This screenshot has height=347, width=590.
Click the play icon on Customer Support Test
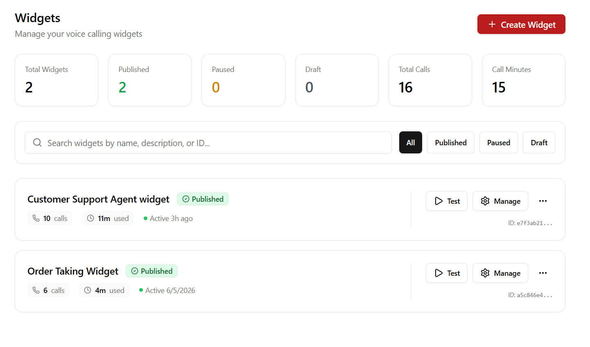[x=439, y=201]
